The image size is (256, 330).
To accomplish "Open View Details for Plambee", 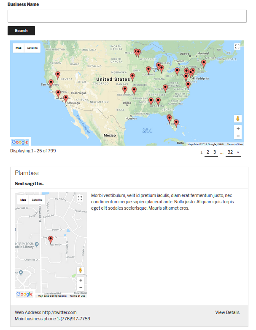I will [227, 312].
